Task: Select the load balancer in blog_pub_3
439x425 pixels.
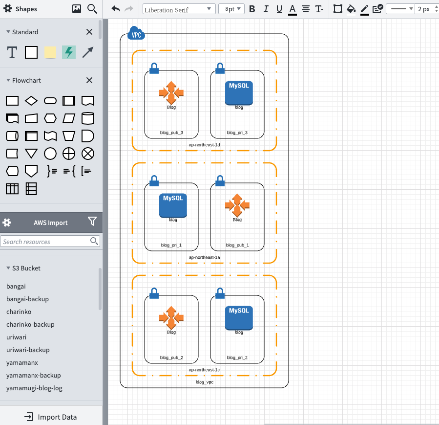Action: click(171, 93)
